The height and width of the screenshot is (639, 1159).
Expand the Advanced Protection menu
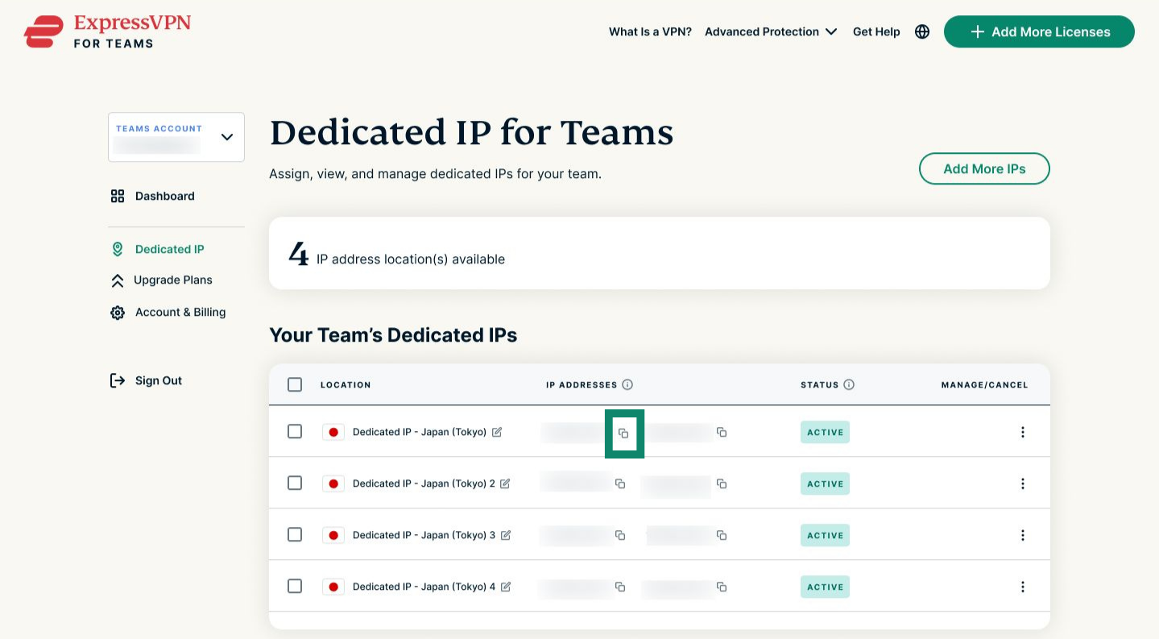[771, 31]
